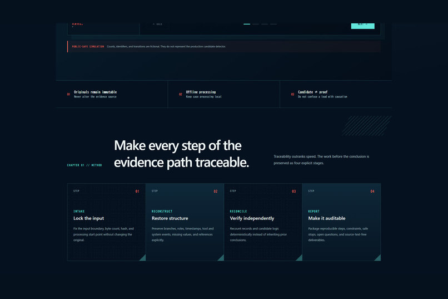Open the 'Restore structure' step card
448x299 pixels.
(185, 222)
